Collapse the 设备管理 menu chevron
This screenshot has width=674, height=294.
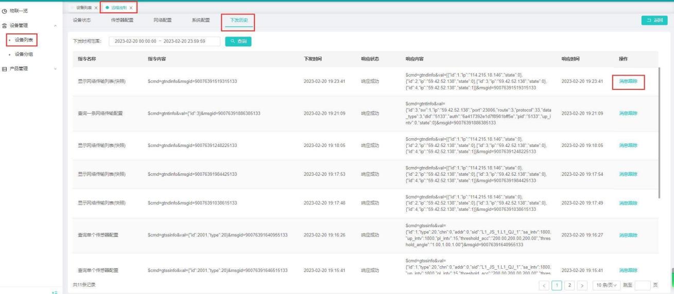[x=55, y=25]
